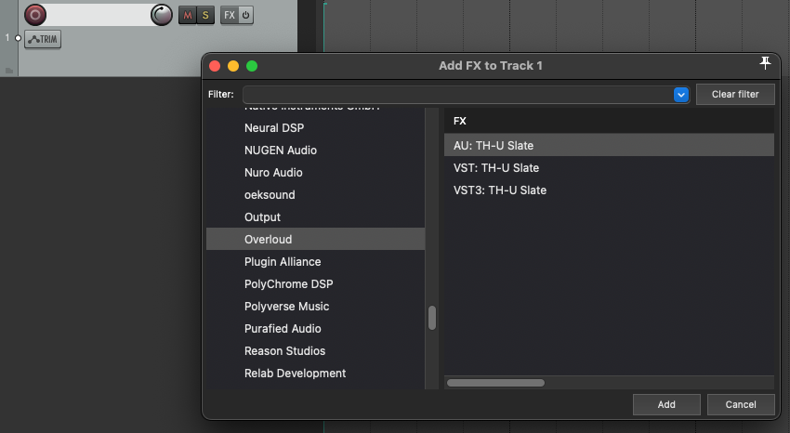
Task: Select Output developer entry
Action: tap(315, 217)
